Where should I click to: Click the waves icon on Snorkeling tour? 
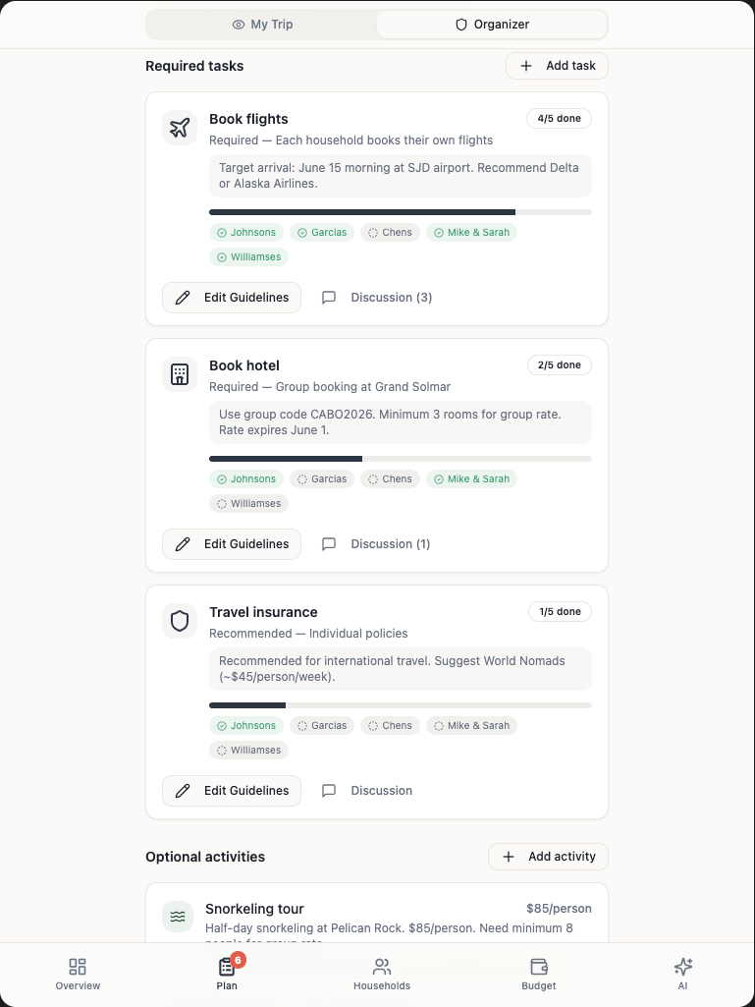pyautogui.click(x=179, y=917)
